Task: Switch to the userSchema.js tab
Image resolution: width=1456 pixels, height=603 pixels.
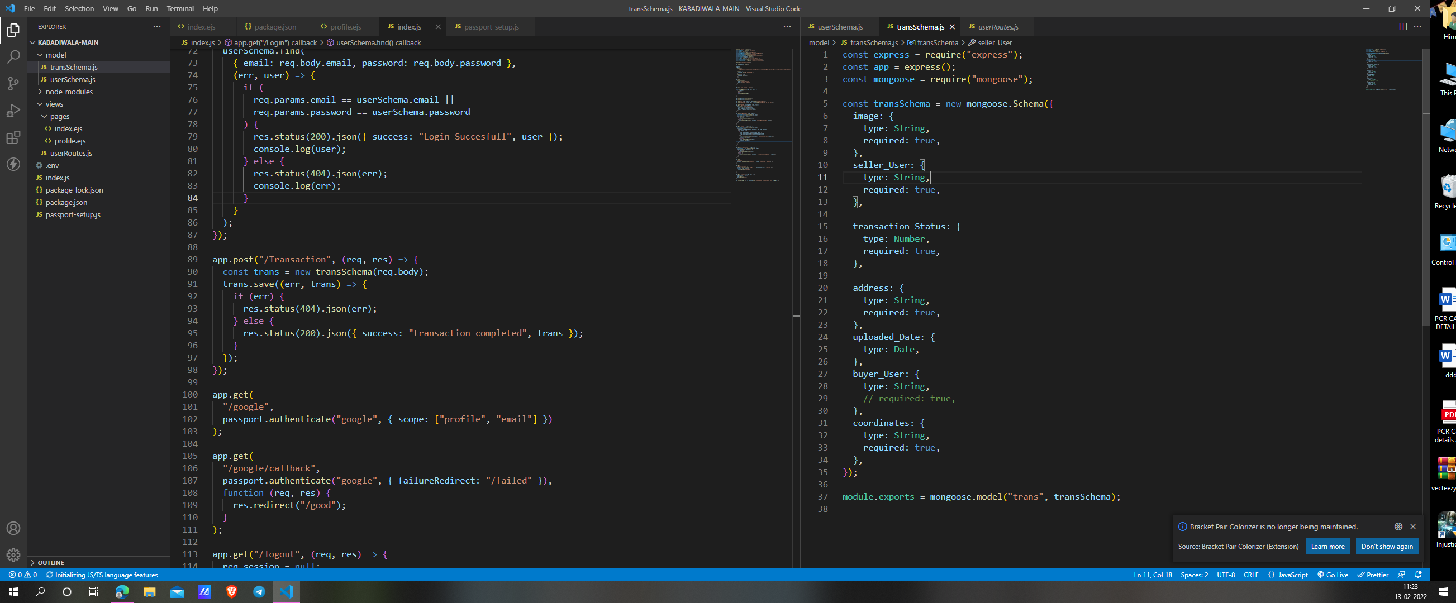Action: click(x=840, y=27)
